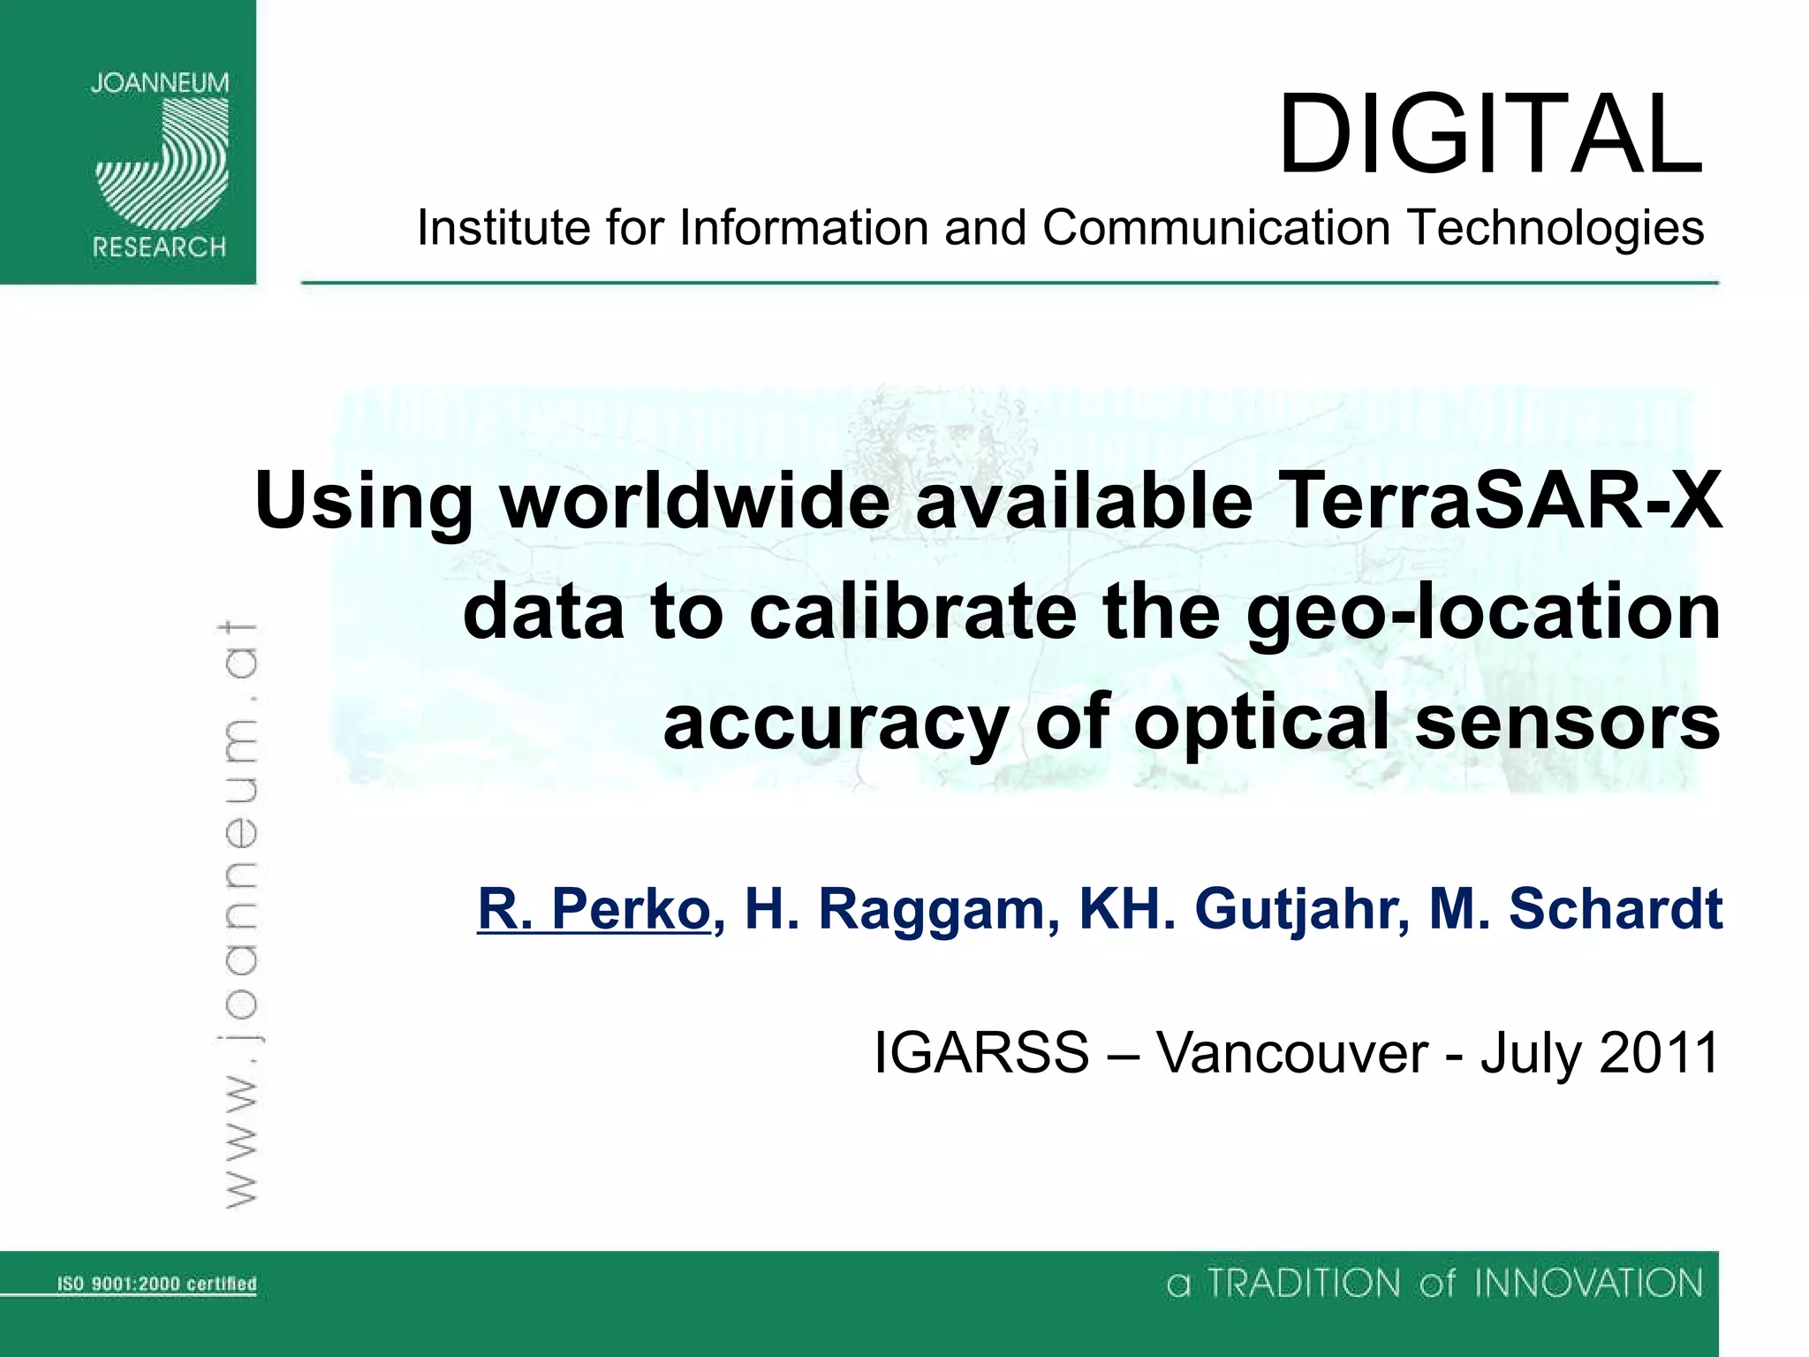1809x1357 pixels.
Task: Click the vertical www.joanneum.at text
Action: (238, 914)
